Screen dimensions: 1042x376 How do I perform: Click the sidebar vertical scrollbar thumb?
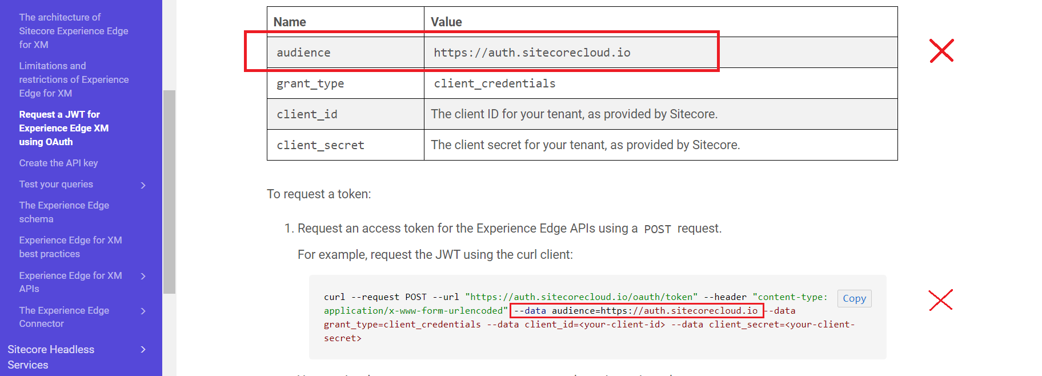point(169,191)
